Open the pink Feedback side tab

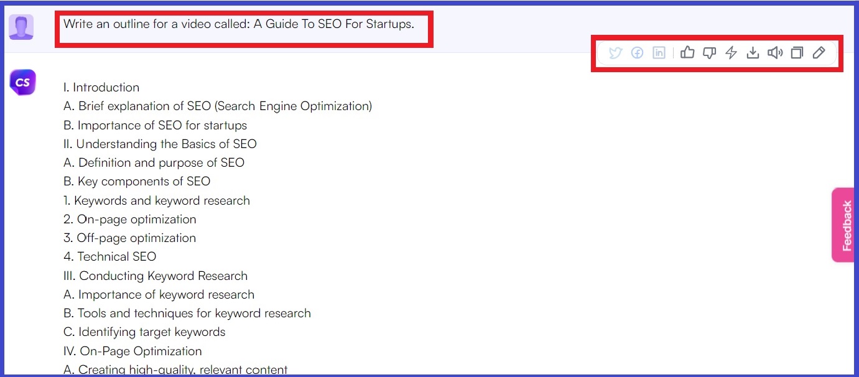846,225
